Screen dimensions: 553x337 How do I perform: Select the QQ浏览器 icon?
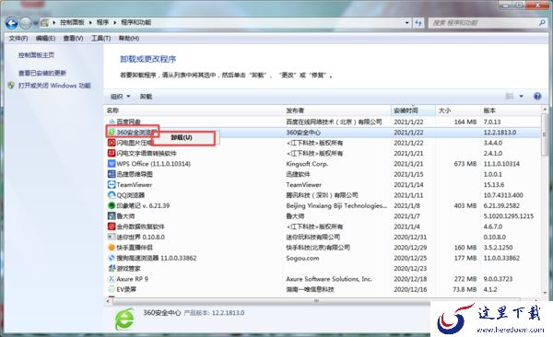112,195
